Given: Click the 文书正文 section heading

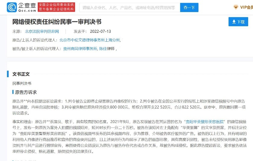Looking at the screenshot, I should coord(21,74).
